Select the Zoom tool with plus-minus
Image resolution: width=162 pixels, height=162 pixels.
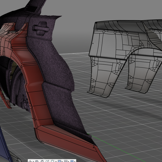click(x=47, y=161)
